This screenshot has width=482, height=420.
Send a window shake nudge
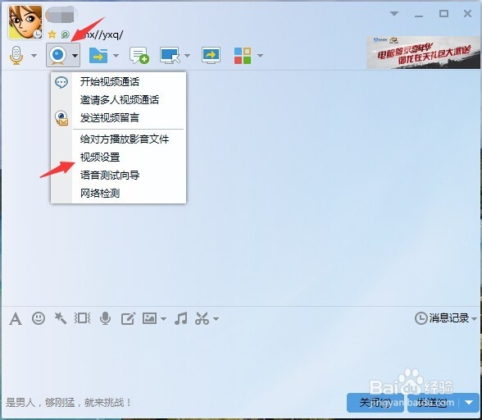pos(82,318)
